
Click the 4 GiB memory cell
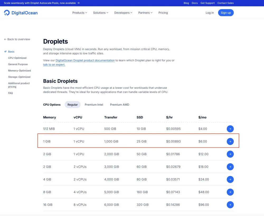pyautogui.click(x=47, y=179)
